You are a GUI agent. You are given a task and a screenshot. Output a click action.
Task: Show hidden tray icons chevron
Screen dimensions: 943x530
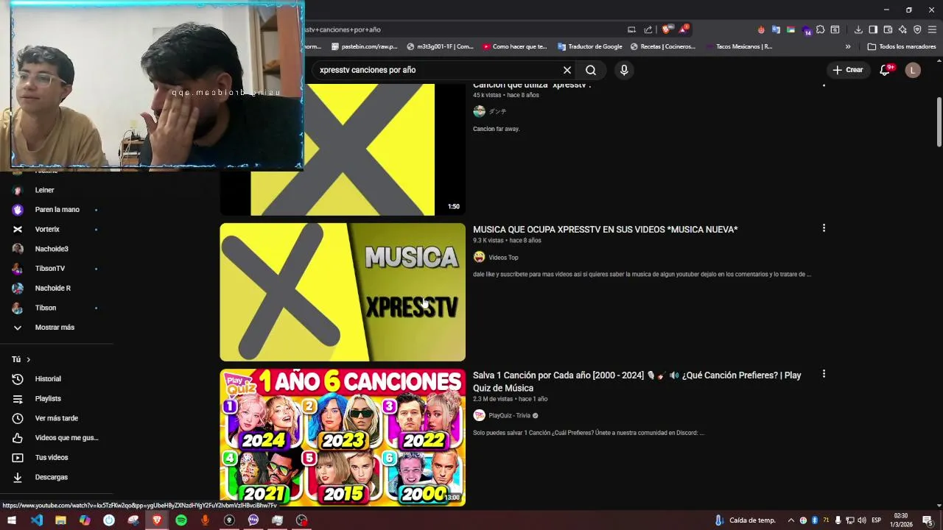791,520
